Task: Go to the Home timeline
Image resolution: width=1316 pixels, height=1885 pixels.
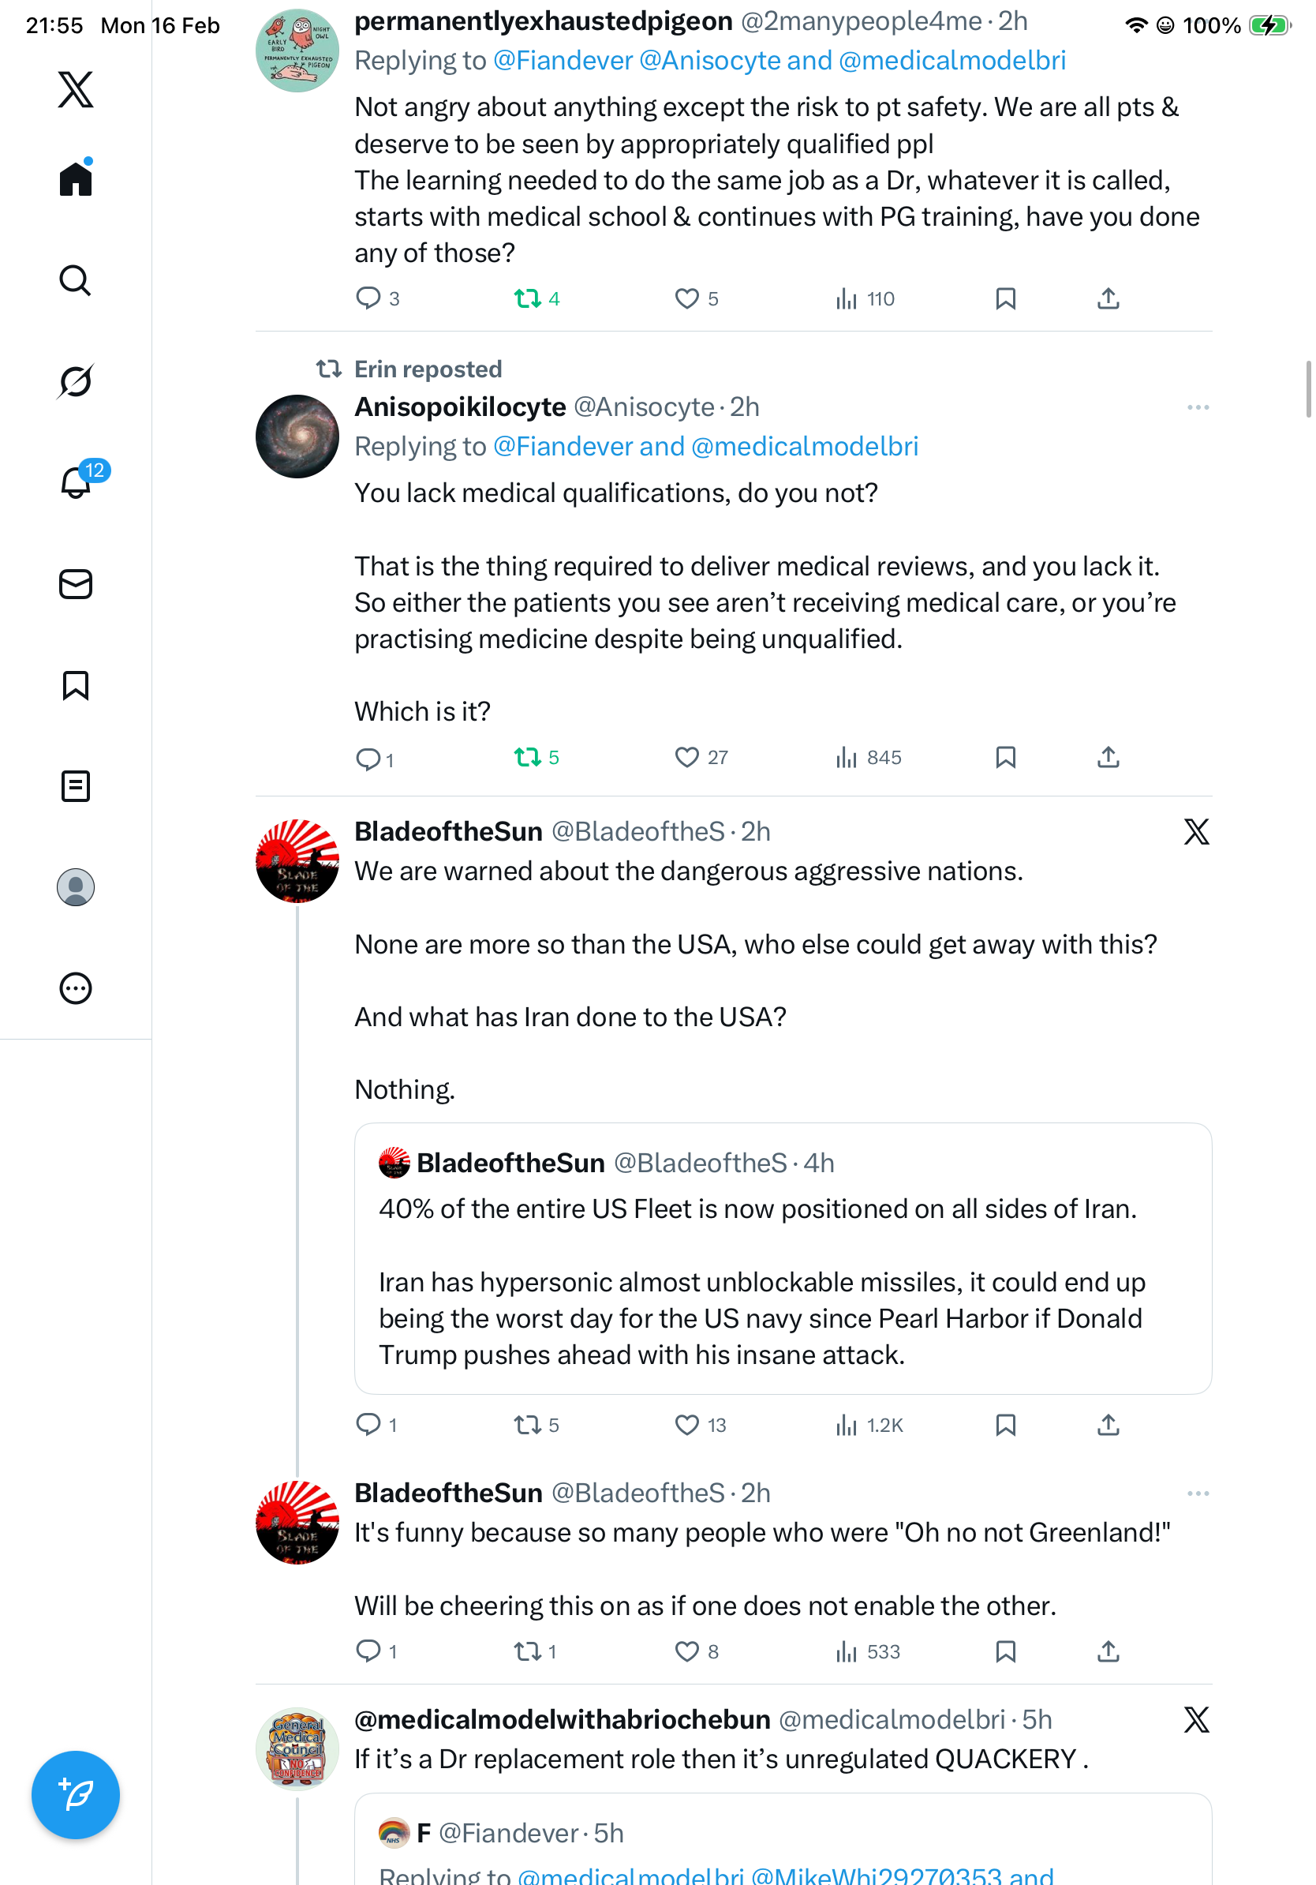Action: coord(76,179)
